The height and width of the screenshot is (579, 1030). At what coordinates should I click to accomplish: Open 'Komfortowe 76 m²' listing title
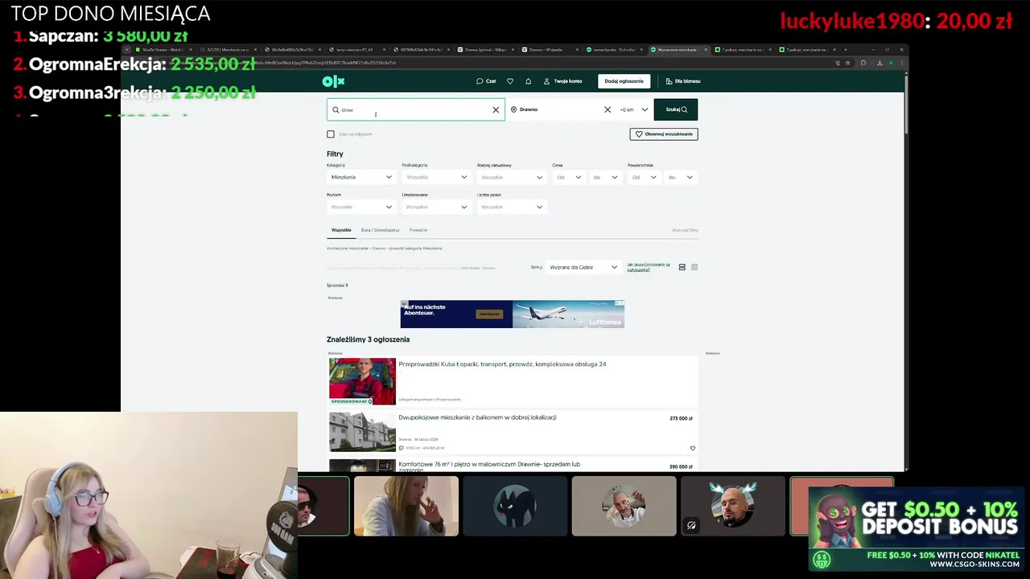489,466
